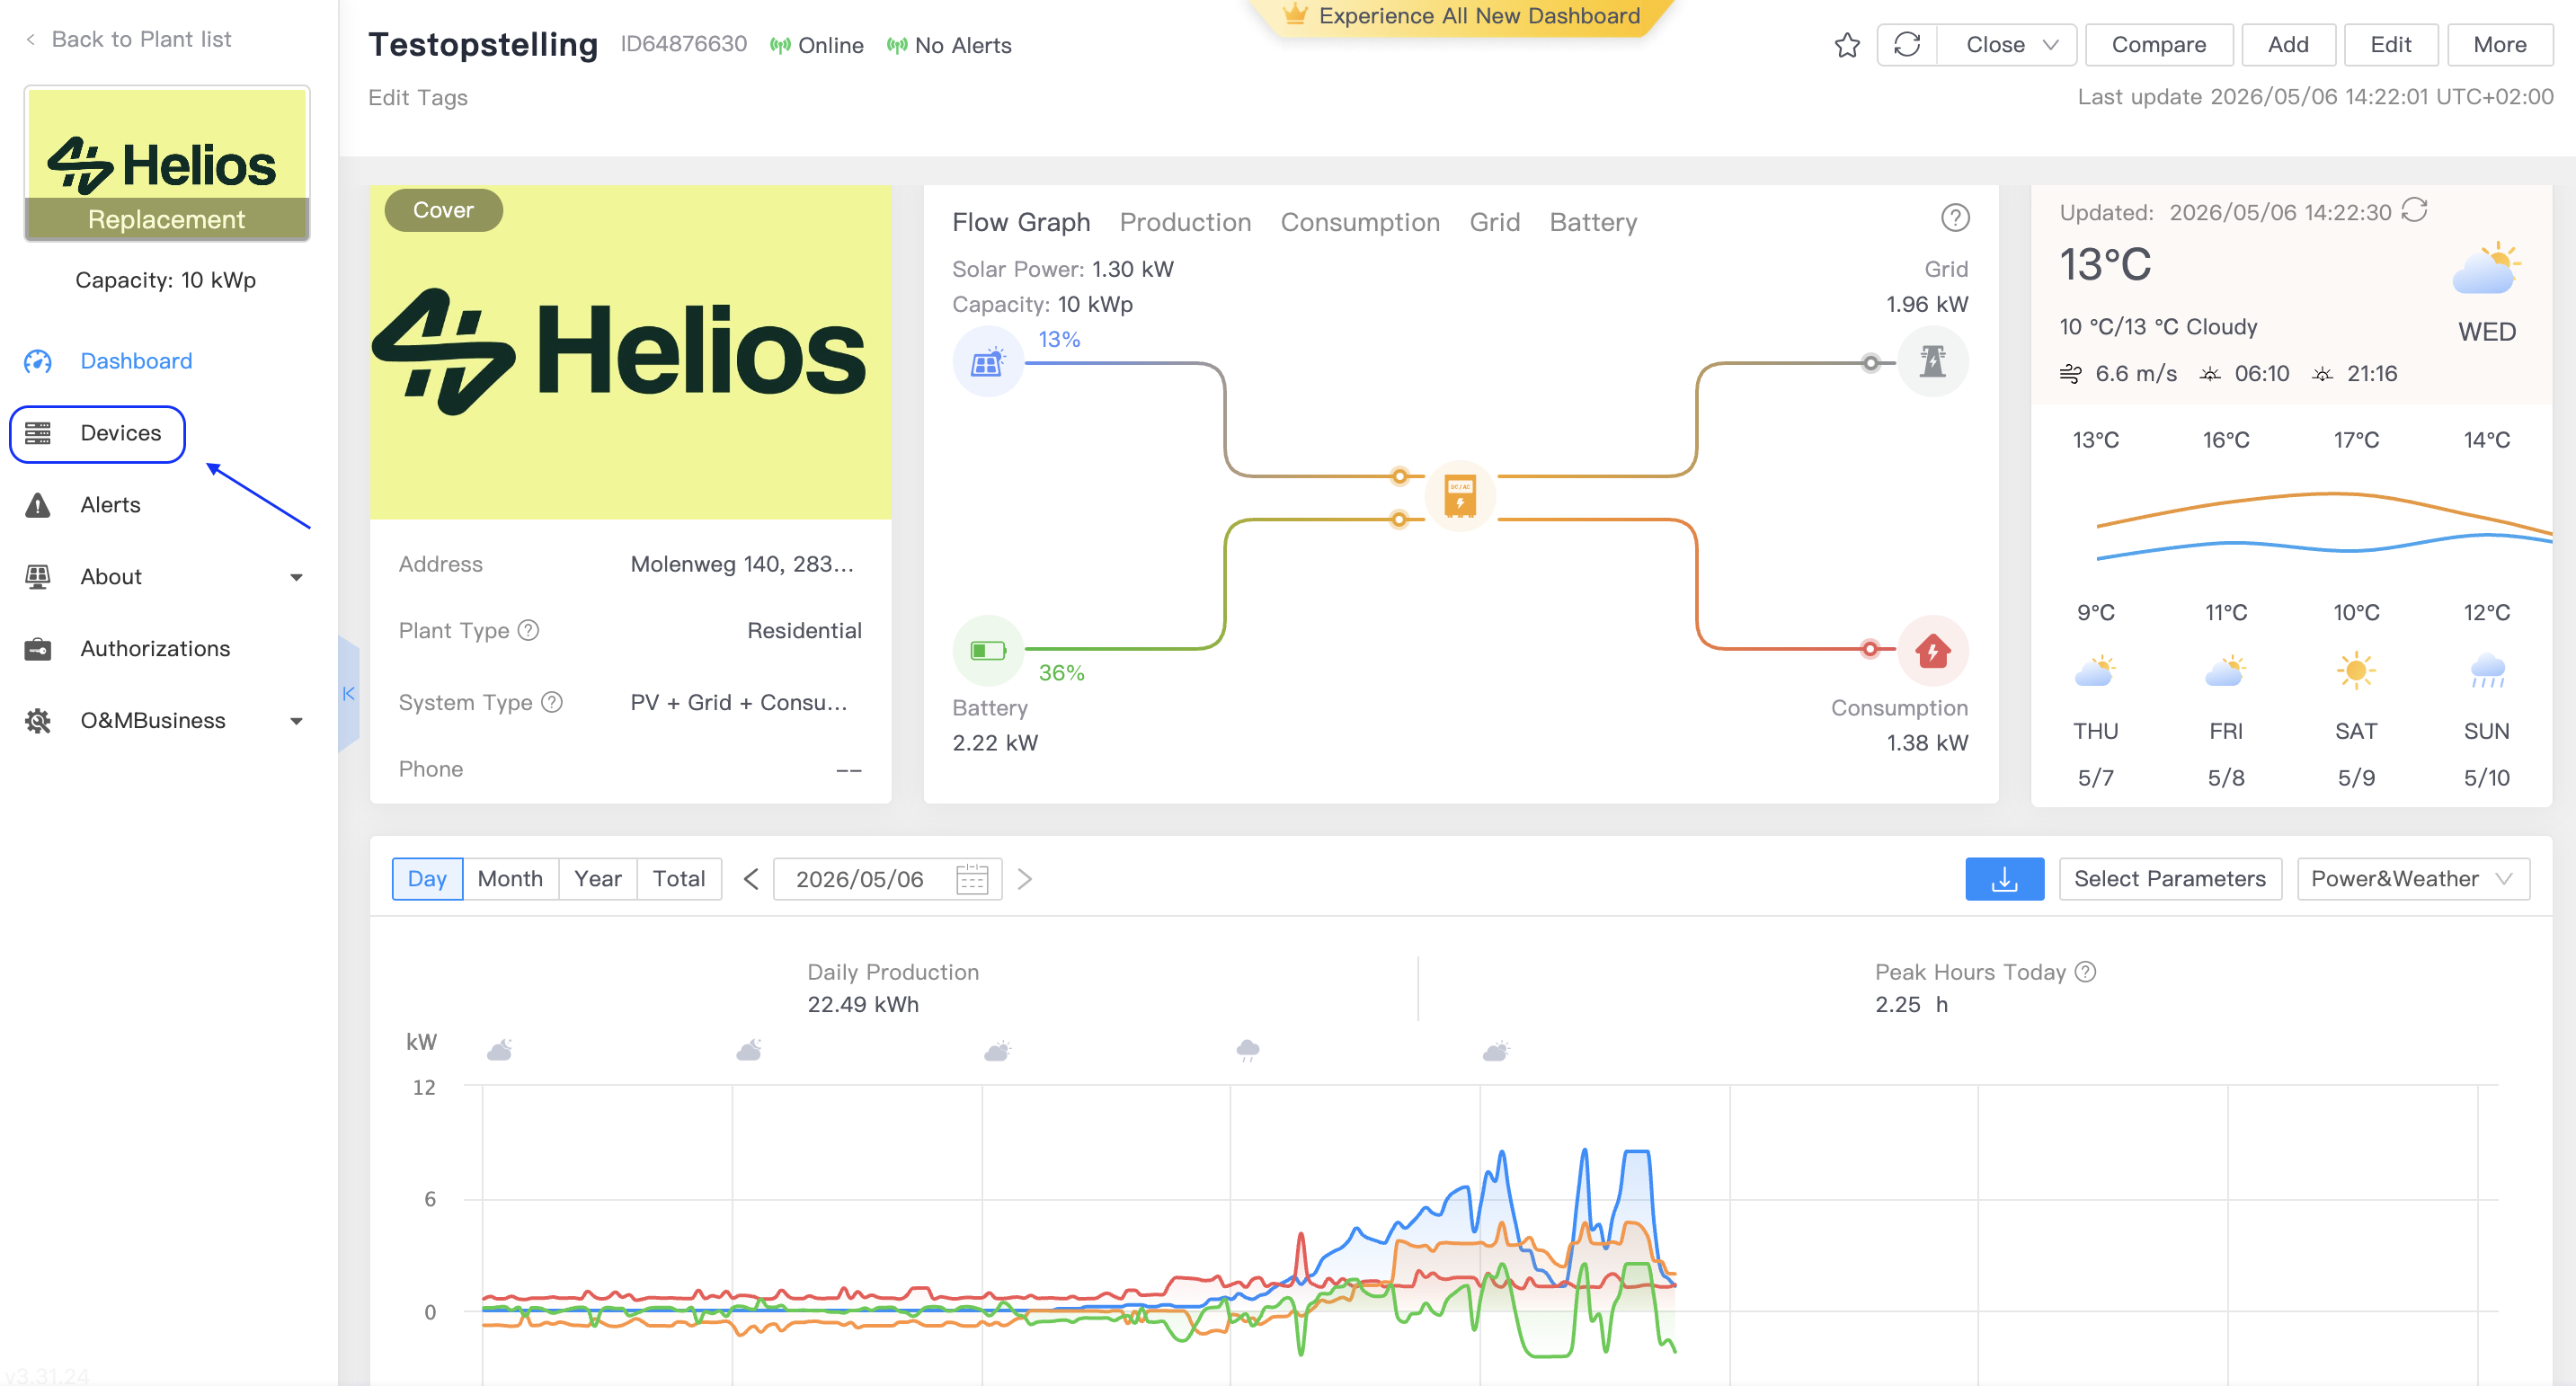The height and width of the screenshot is (1386, 2576).
Task: Switch to the Production tab
Action: pos(1185,222)
